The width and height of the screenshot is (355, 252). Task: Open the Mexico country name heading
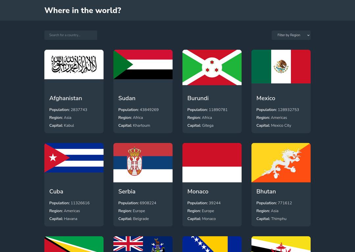click(266, 98)
